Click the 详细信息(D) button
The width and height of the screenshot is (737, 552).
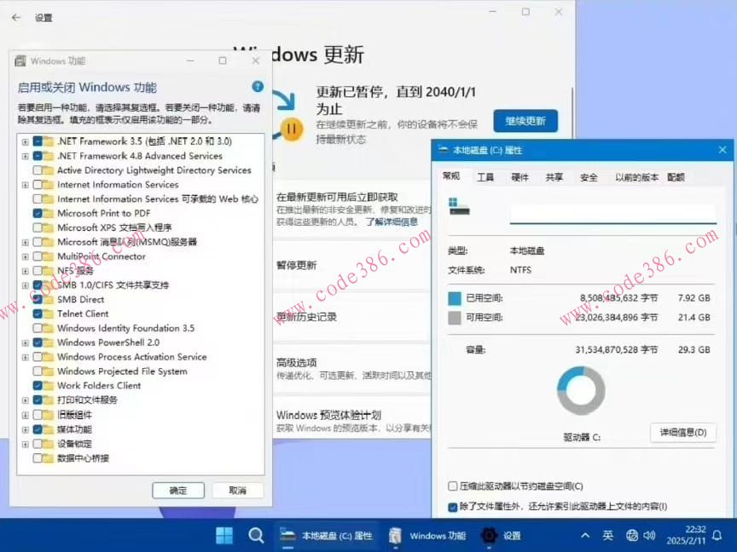(683, 432)
